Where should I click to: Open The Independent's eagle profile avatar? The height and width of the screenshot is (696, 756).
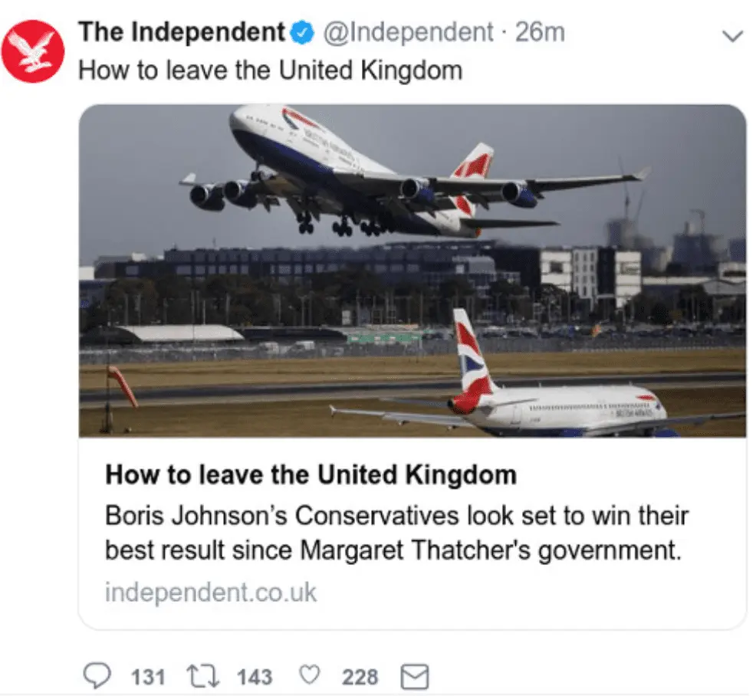click(33, 52)
